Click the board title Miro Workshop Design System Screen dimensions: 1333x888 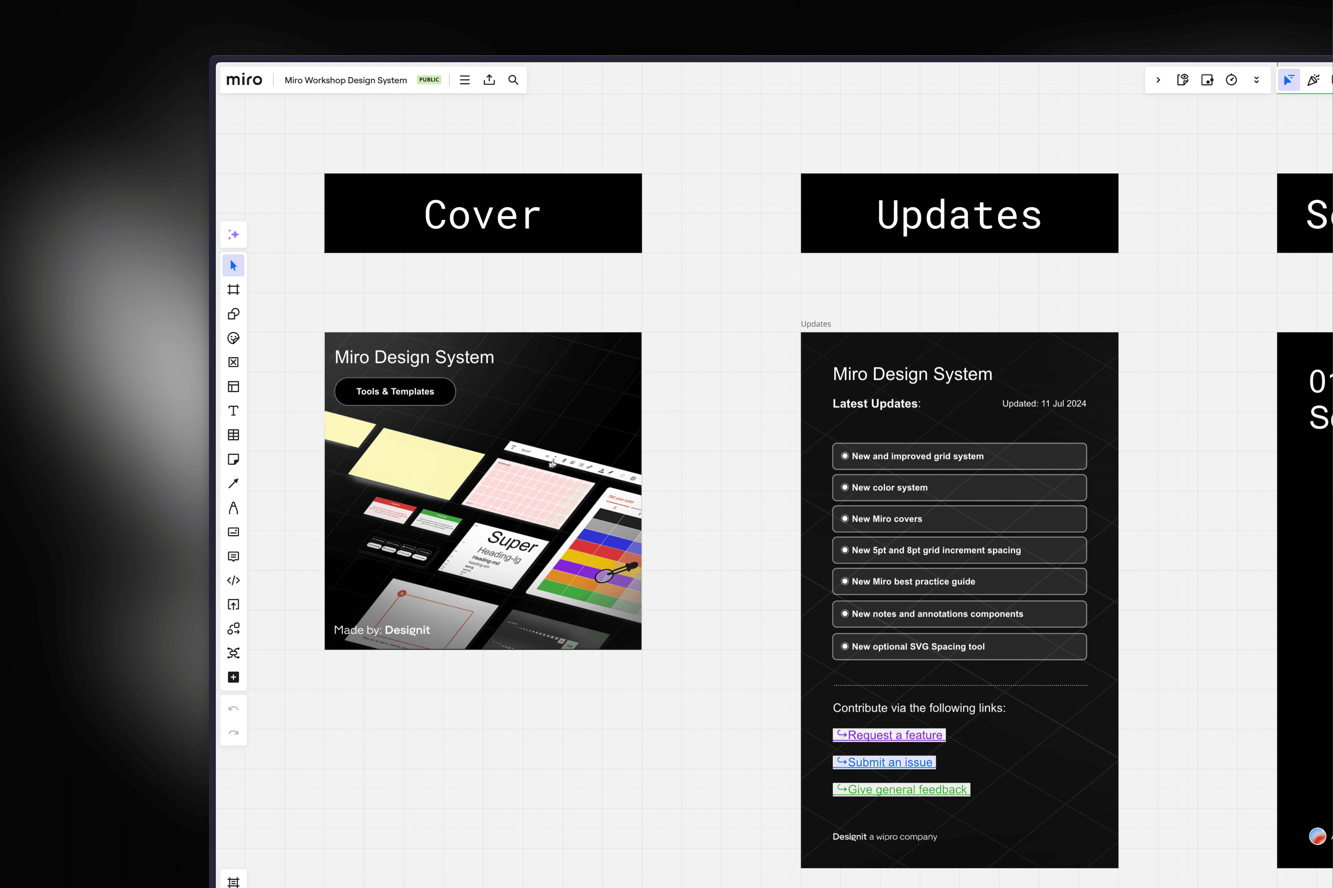tap(345, 81)
